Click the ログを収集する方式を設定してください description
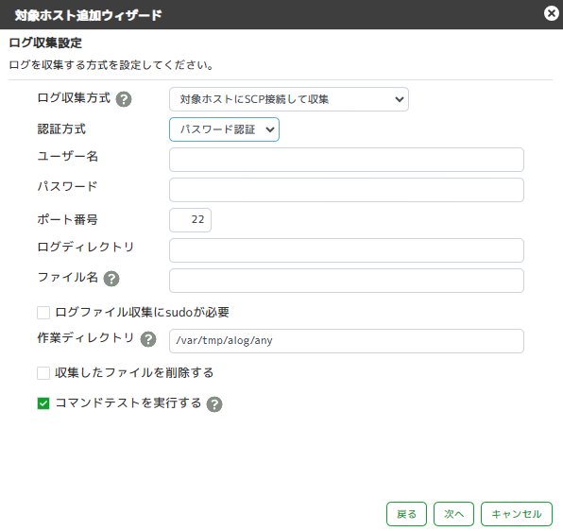Viewport: 563px width, 531px height. point(111,65)
